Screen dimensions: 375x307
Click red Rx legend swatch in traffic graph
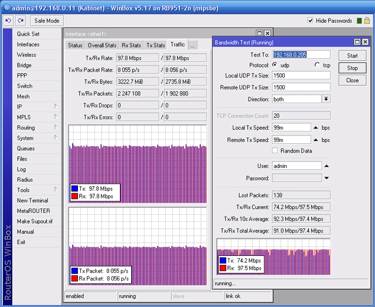coord(74,196)
